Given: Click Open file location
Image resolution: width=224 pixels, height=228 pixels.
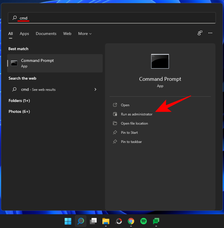Looking at the screenshot, I should 134,123.
